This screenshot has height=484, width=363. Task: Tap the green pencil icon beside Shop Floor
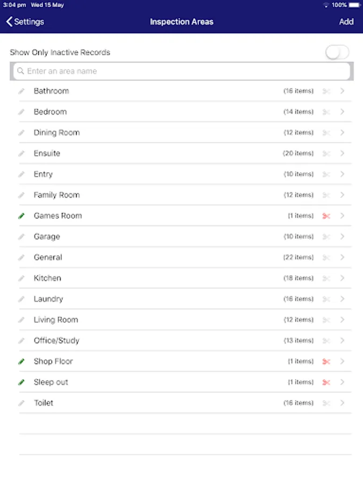22,361
